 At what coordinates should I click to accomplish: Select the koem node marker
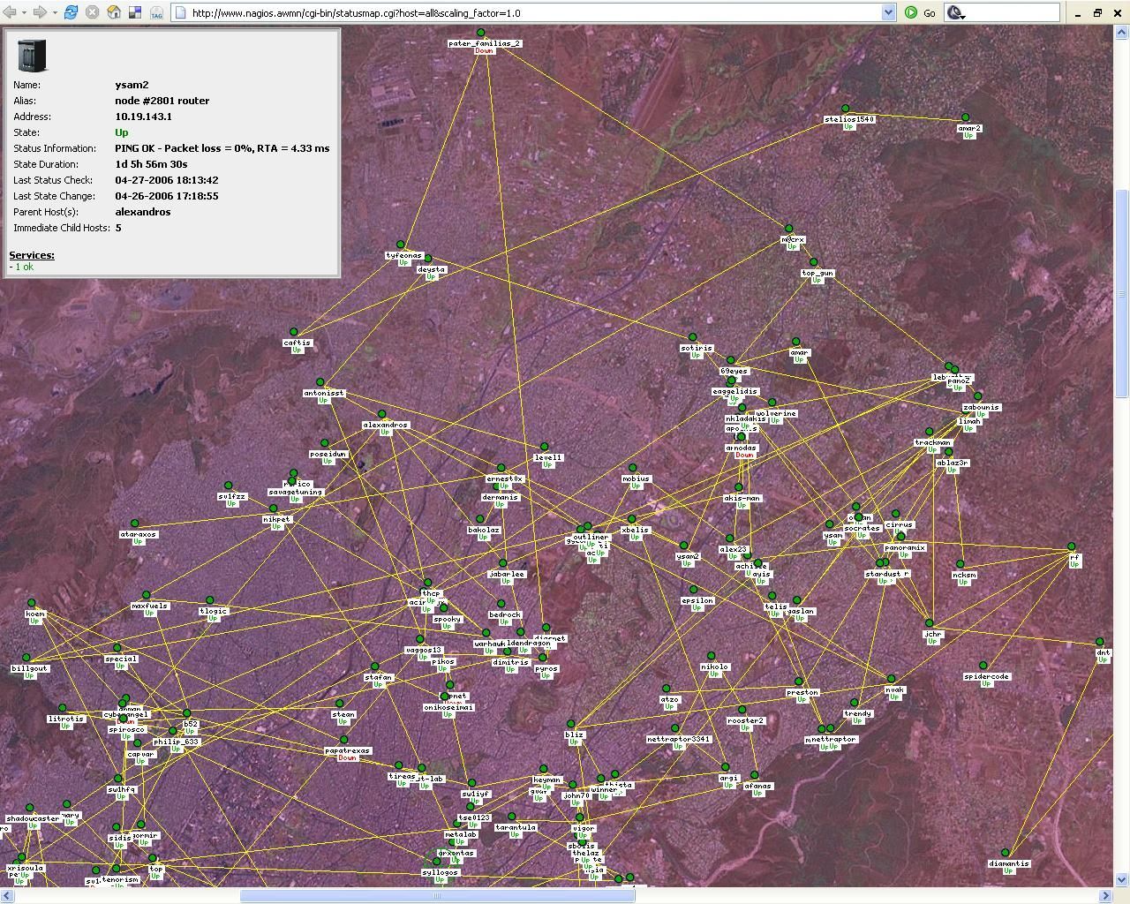[x=32, y=603]
